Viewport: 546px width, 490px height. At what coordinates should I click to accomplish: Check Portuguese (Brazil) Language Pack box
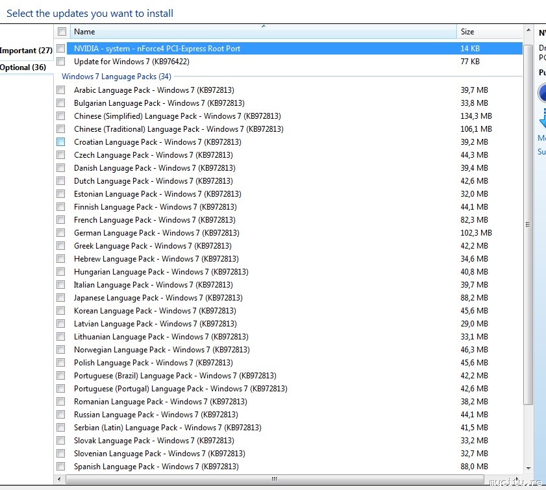[61, 376]
